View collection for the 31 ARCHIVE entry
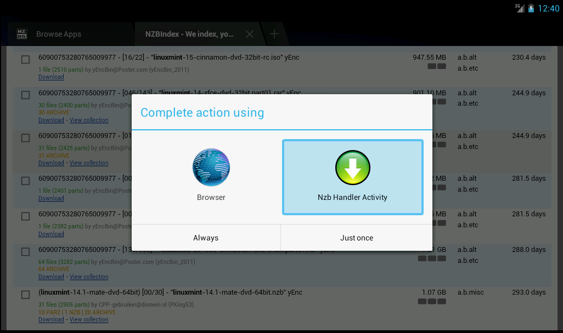Image resolution: width=563 pixels, height=333 pixels. [89, 163]
